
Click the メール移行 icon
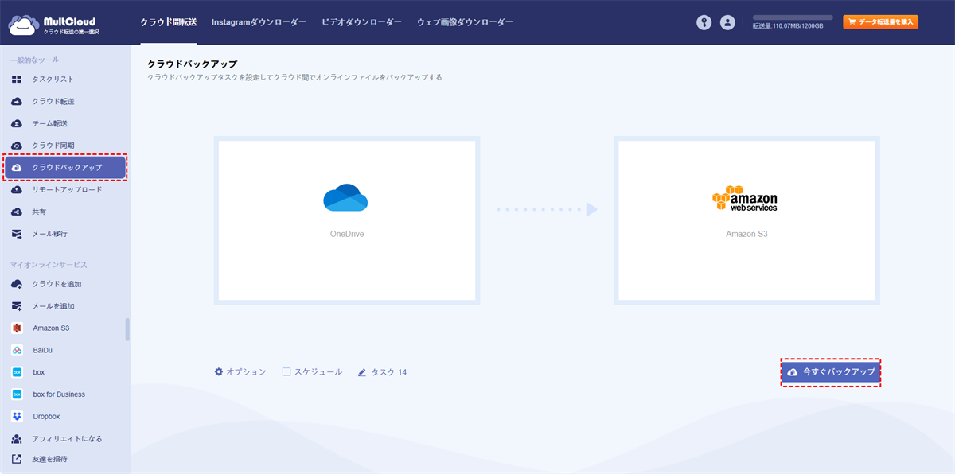point(17,235)
